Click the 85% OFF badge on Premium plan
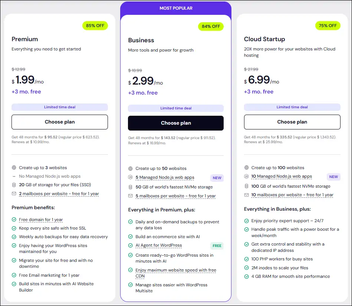Viewport: 352px width, 306px height. click(95, 26)
